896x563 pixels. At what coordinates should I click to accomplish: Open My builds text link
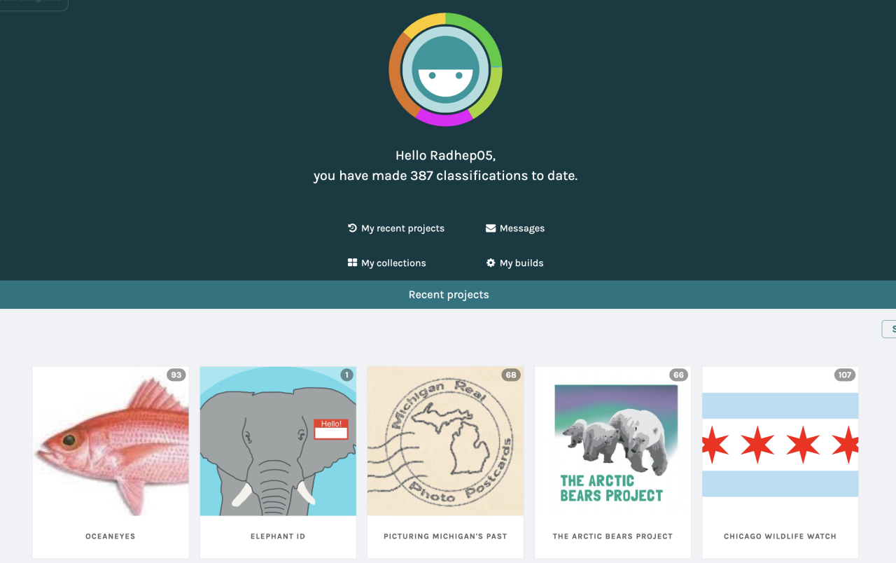(521, 263)
